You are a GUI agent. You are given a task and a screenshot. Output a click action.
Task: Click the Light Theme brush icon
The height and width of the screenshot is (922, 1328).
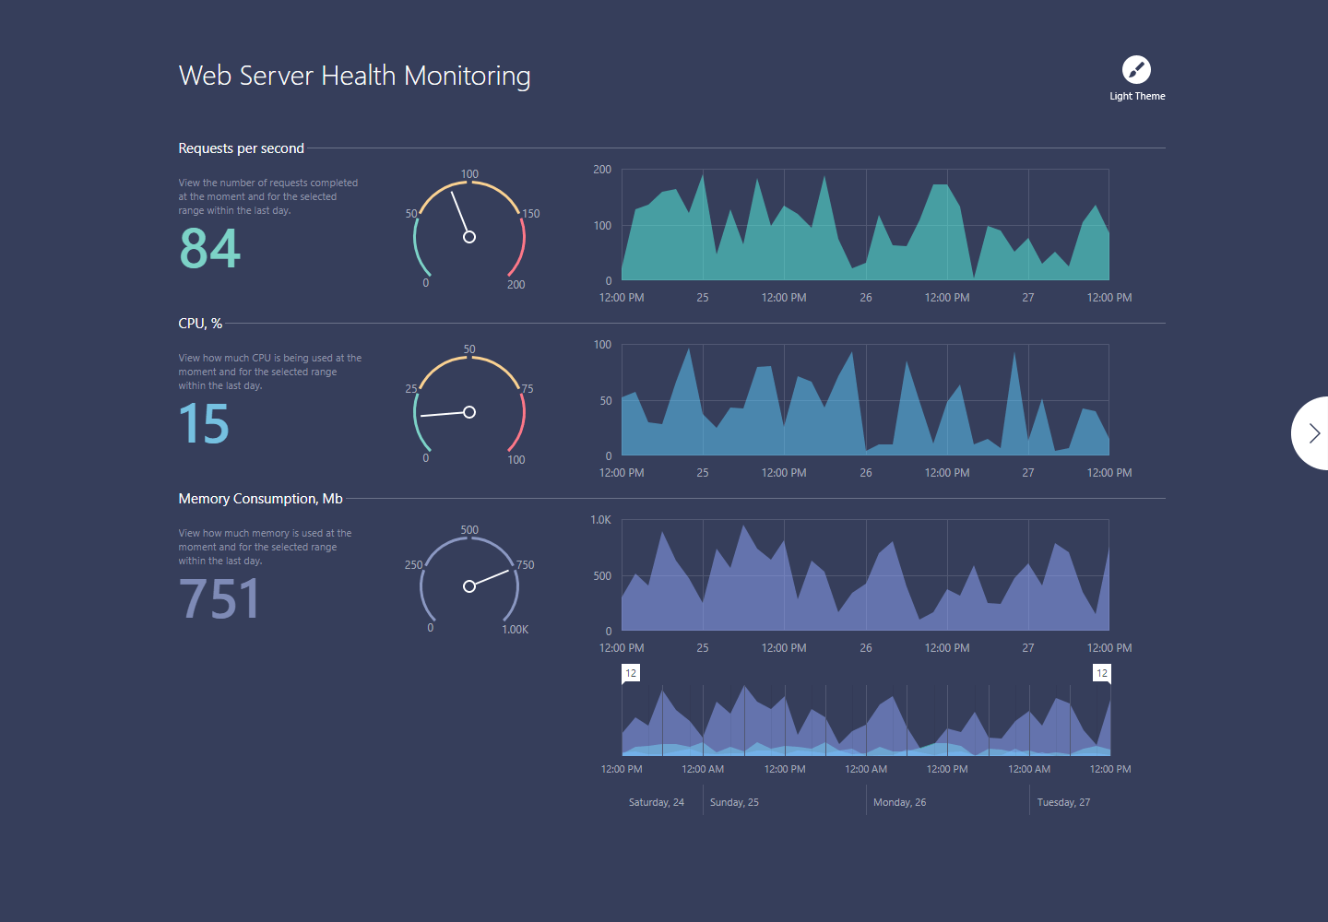[1136, 70]
